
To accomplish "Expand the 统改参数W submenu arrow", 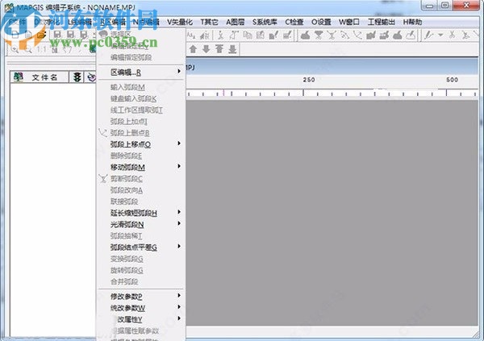I will (179, 307).
